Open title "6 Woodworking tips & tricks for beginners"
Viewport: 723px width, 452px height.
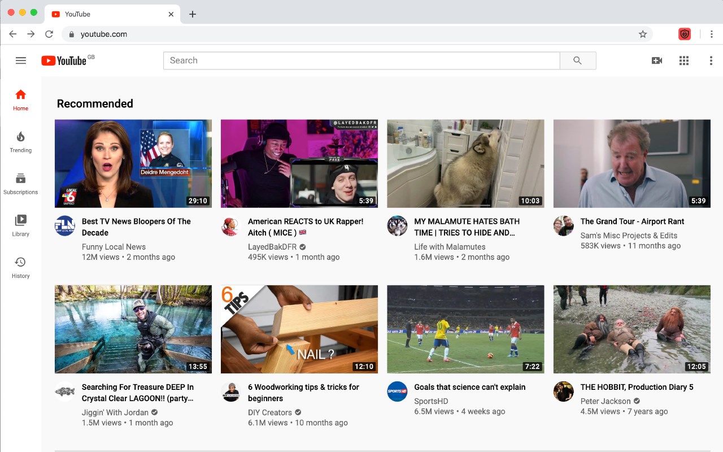tap(303, 393)
